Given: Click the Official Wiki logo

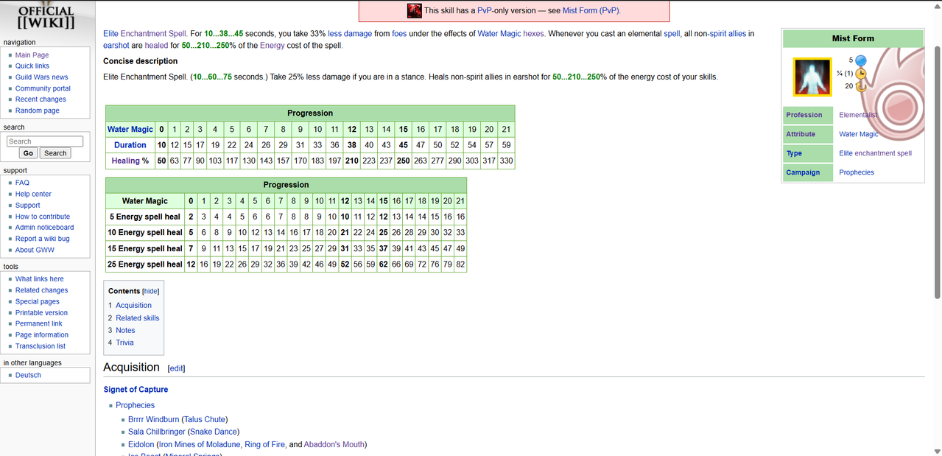Looking at the screenshot, I should tap(46, 17).
